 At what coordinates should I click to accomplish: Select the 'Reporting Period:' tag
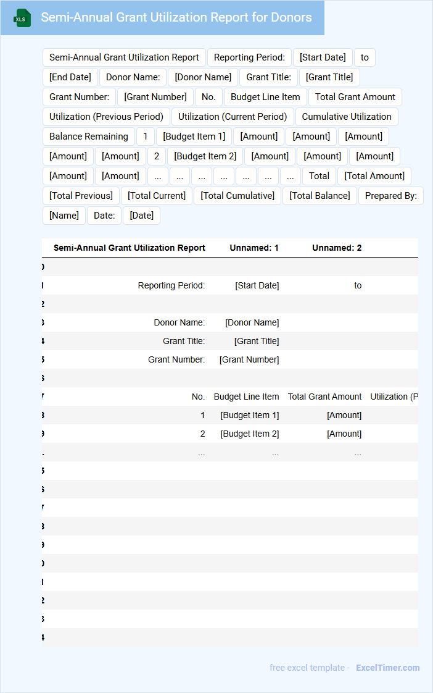[249, 57]
